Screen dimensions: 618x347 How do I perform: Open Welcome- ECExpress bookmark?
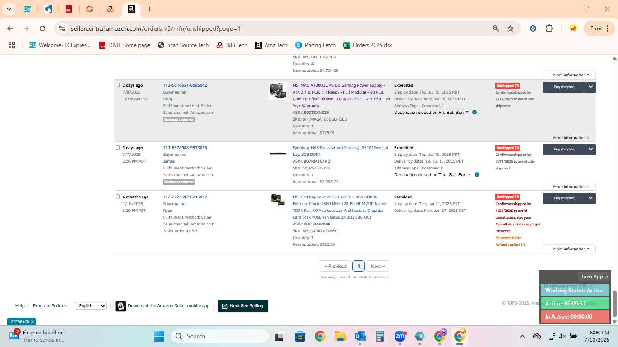click(x=60, y=45)
